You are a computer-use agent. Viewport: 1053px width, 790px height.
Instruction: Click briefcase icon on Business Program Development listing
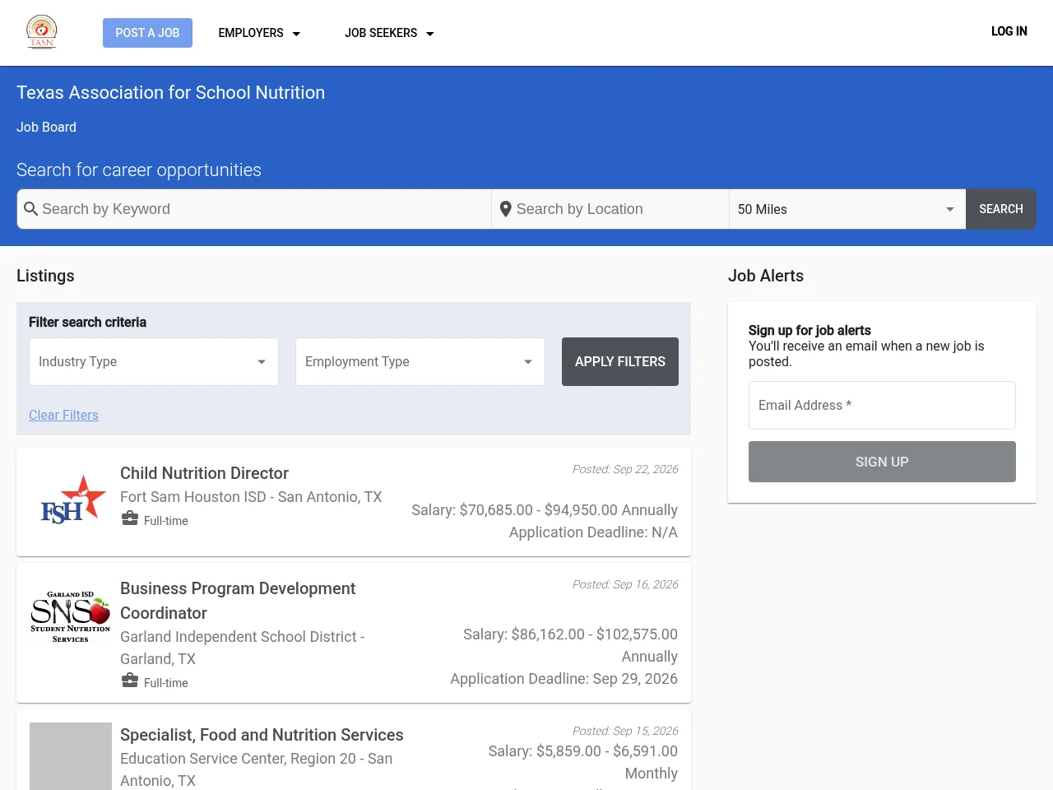(x=130, y=681)
